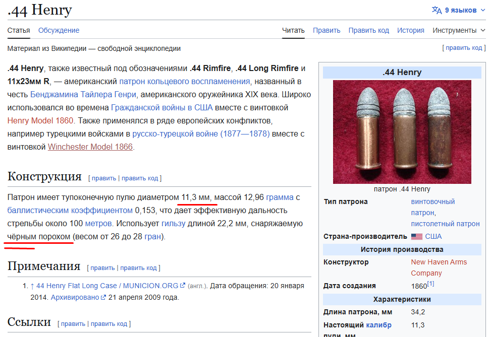
Task: Open the Бенджамина Тайлера Генри link
Action: pos(83,95)
